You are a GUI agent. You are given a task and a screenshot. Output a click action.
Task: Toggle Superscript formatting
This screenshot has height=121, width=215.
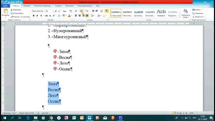[x=54, y=16]
